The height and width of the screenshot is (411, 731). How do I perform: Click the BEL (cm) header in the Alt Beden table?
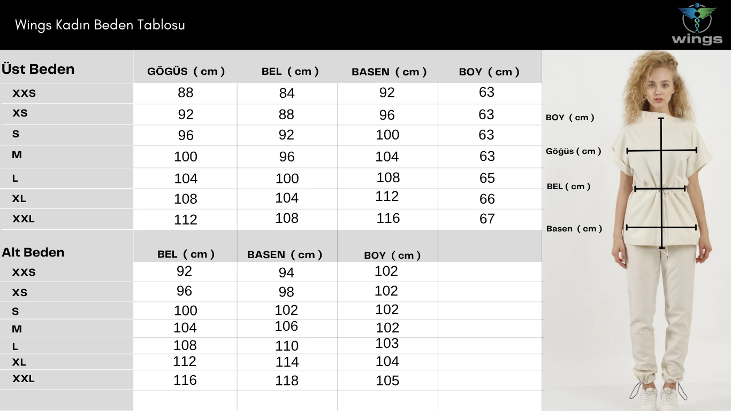pos(186,254)
